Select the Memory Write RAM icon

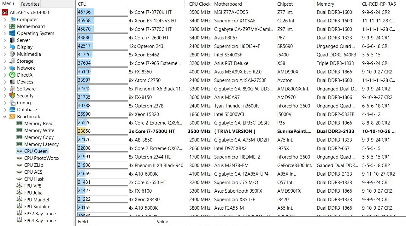[20, 130]
